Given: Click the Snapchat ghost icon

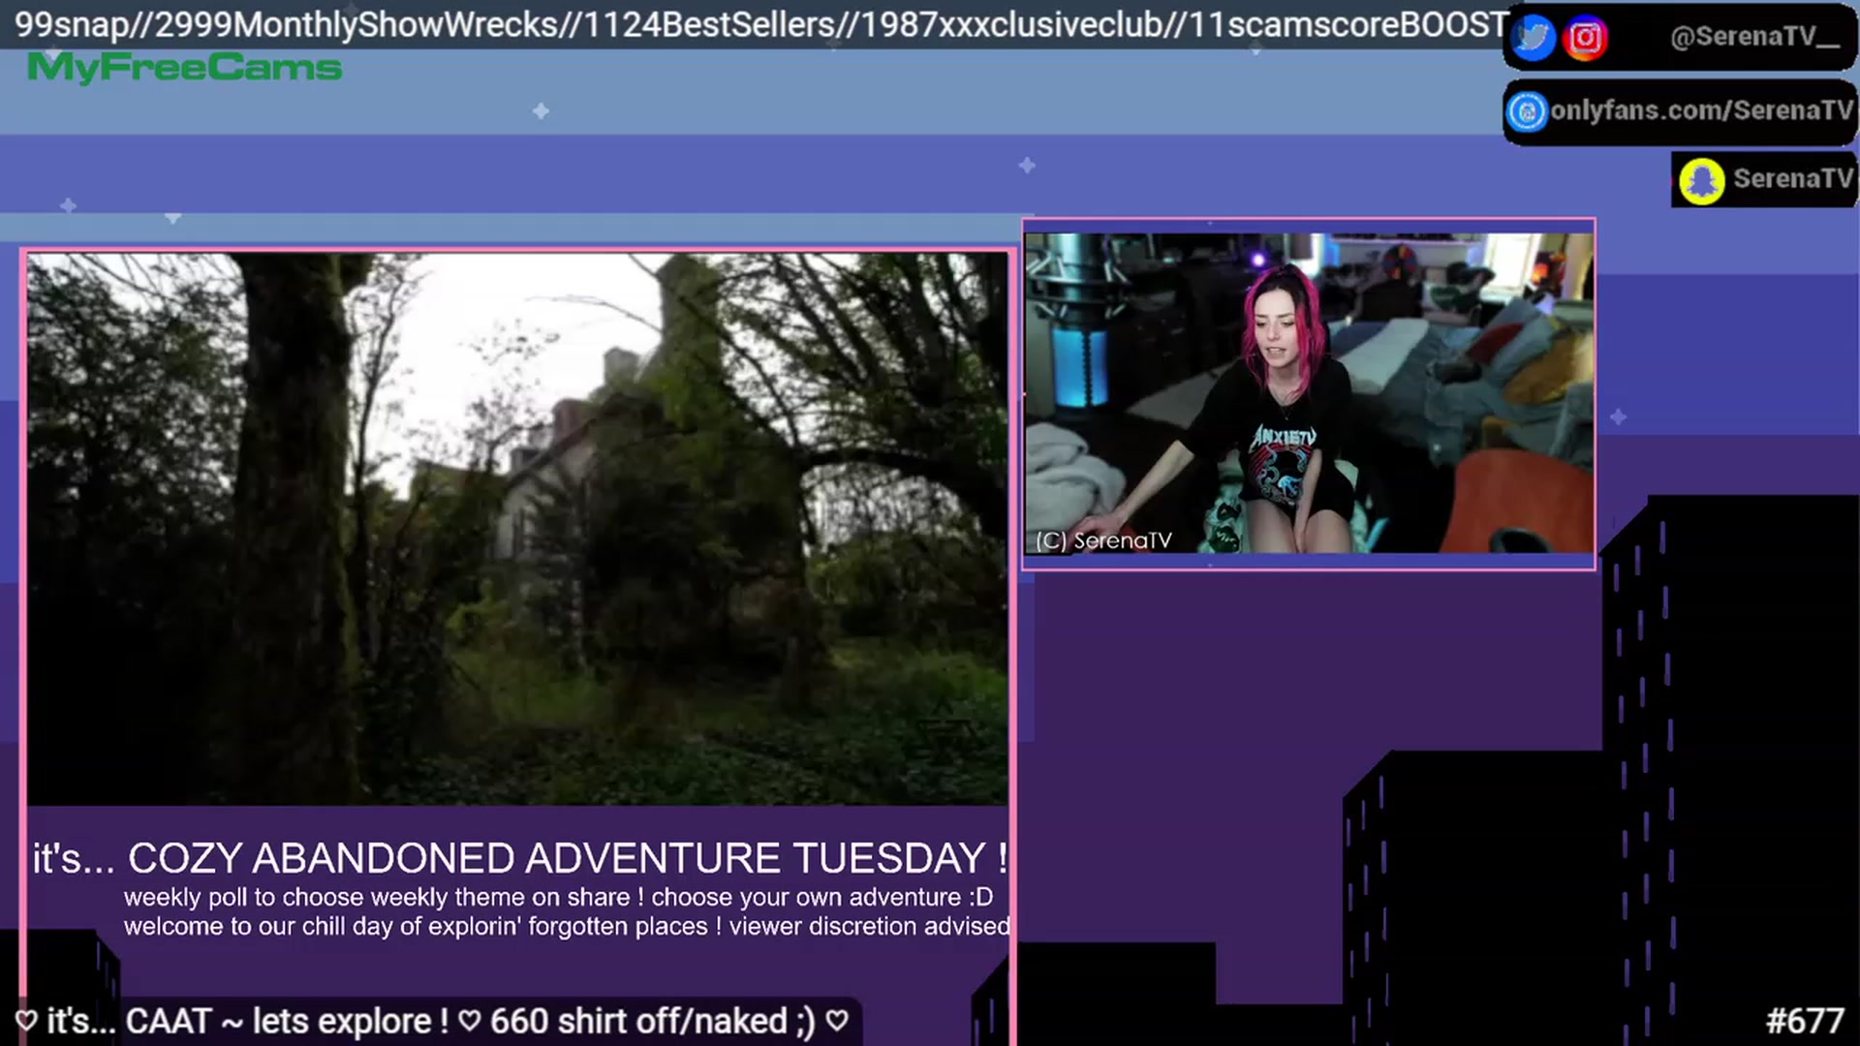Looking at the screenshot, I should (x=1701, y=180).
